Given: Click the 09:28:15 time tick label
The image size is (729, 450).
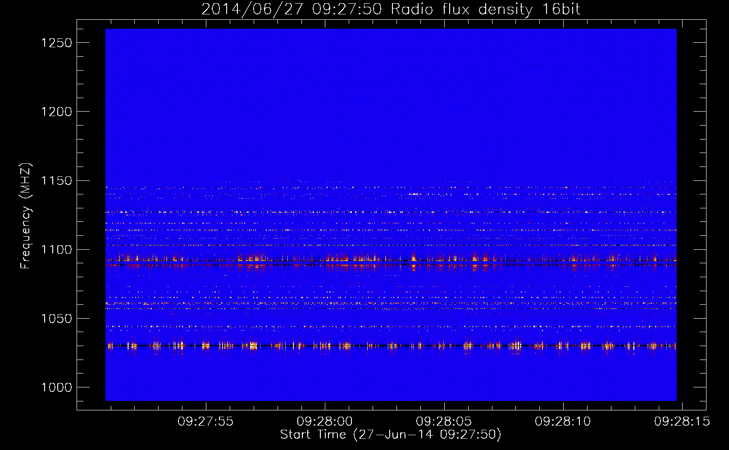Looking at the screenshot, I should [682, 422].
